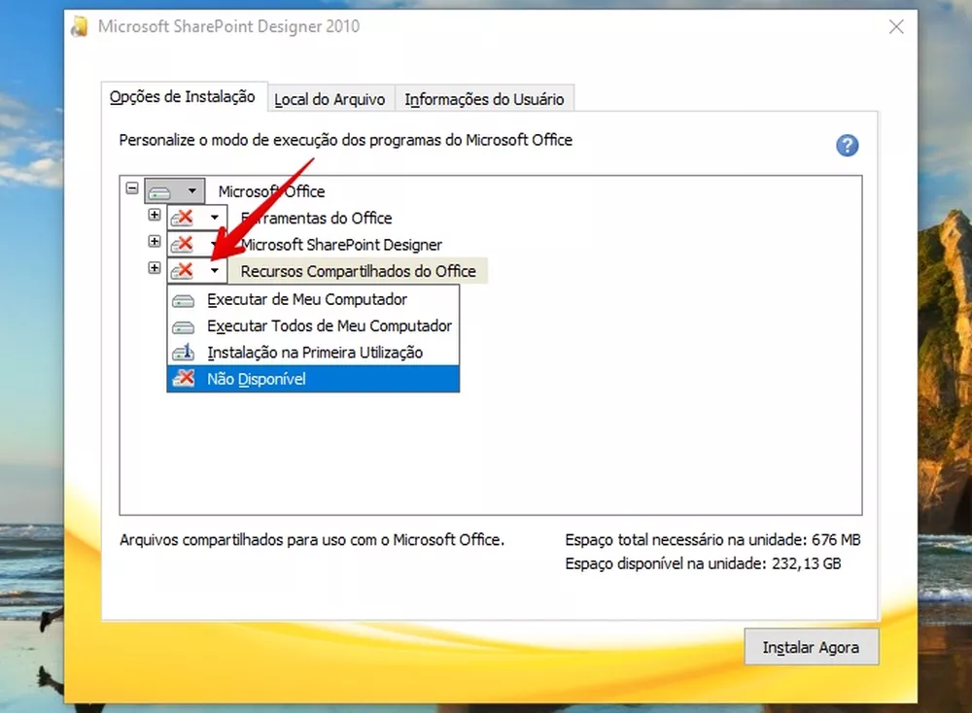Click Ferramentas do Office tree label

(x=316, y=218)
